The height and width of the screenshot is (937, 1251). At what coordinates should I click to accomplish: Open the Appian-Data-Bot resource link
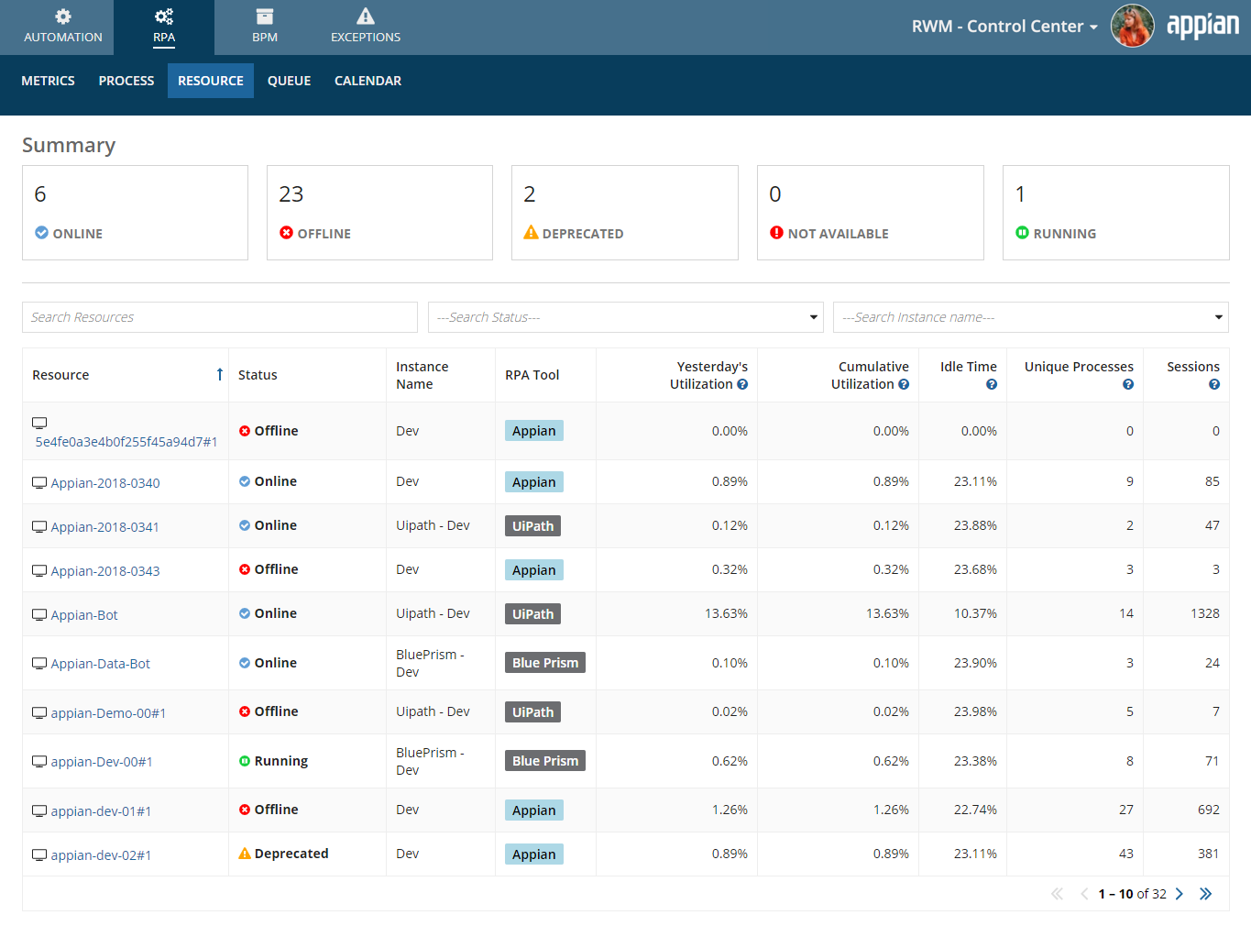(x=101, y=664)
